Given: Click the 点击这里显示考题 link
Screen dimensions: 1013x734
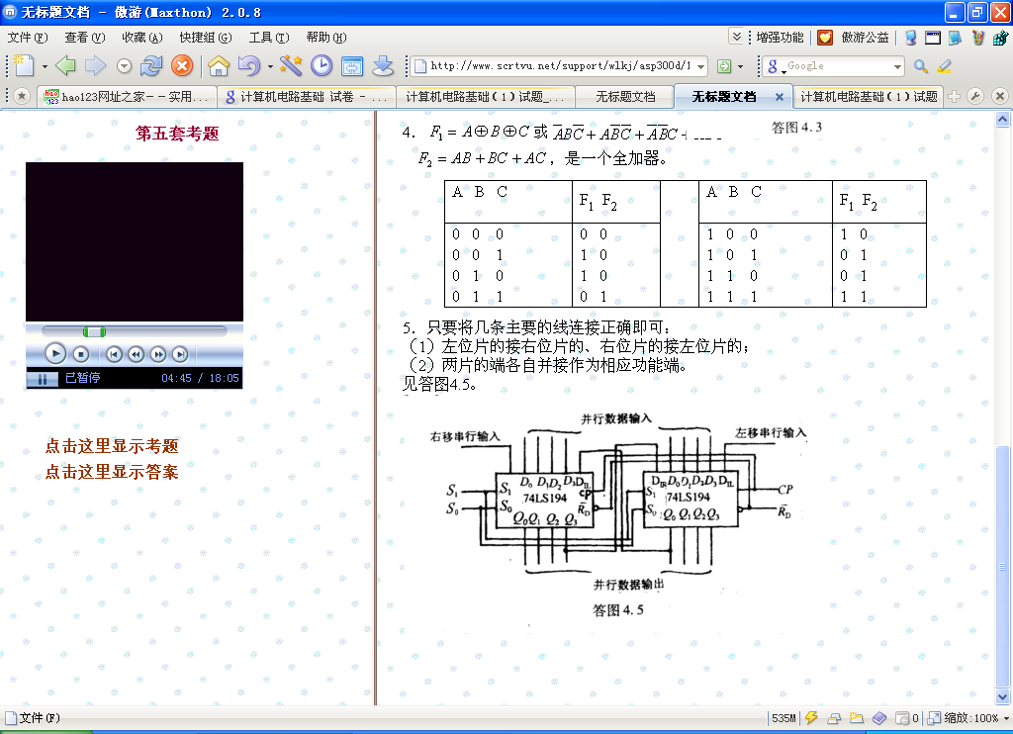Looking at the screenshot, I should [x=112, y=446].
